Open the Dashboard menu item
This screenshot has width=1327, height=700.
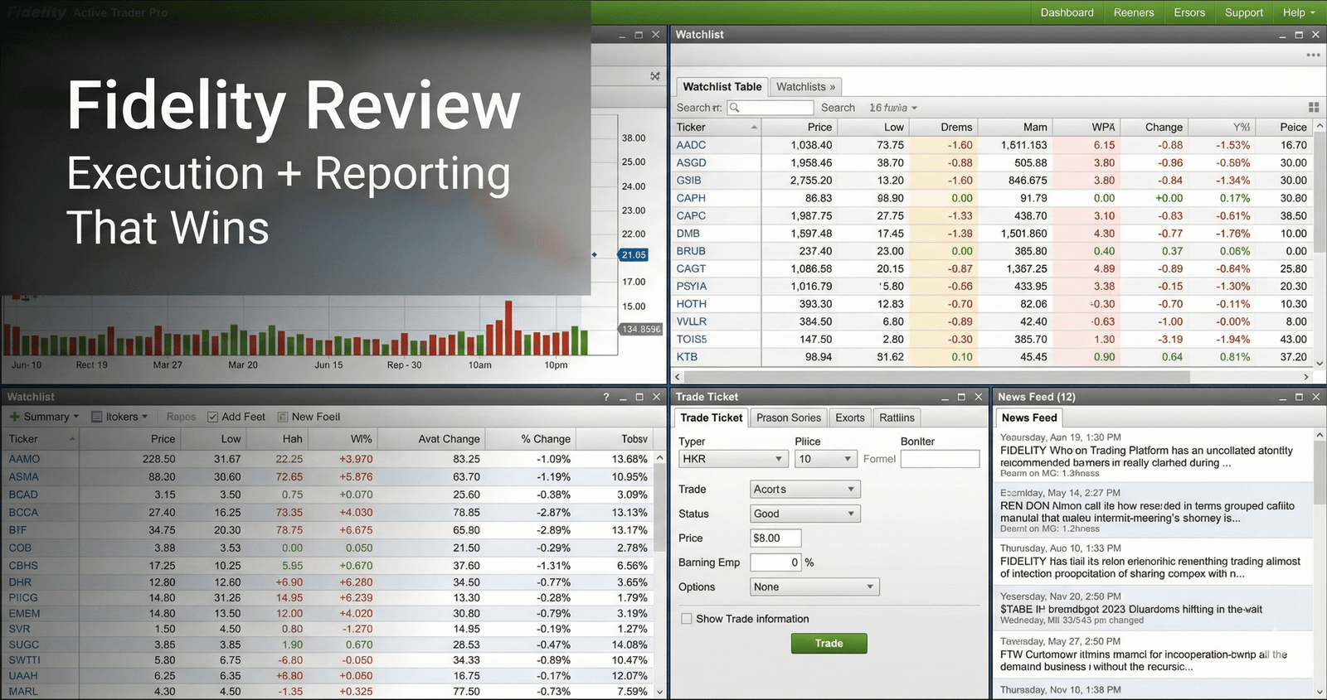coord(1067,12)
